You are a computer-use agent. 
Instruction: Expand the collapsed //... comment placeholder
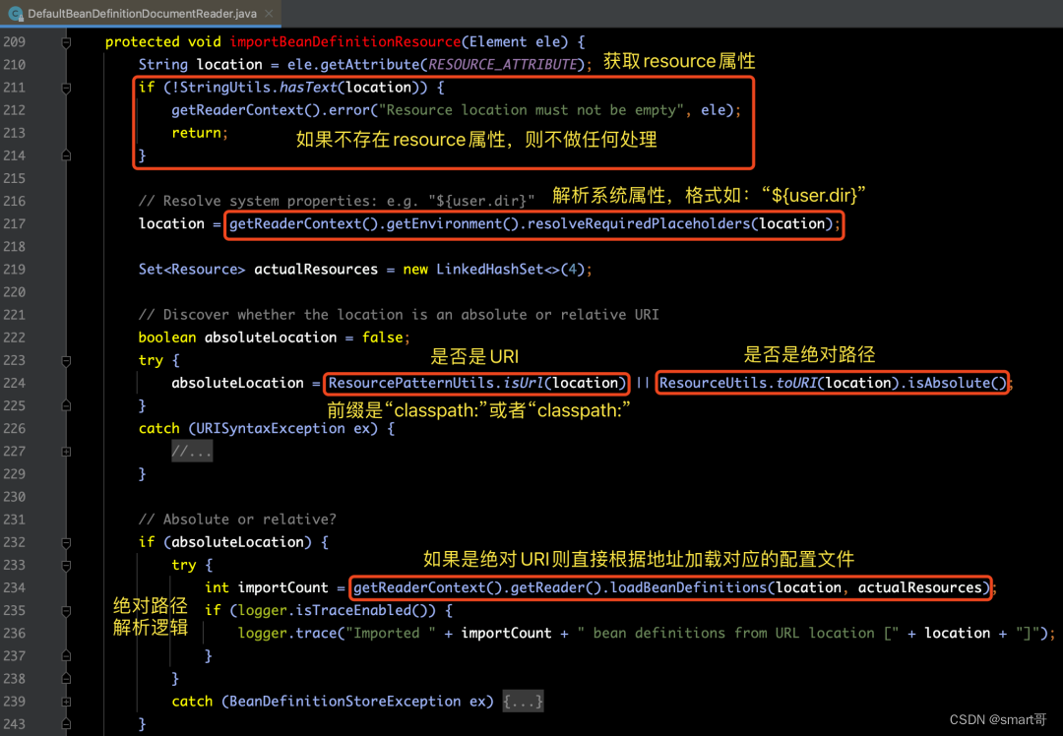point(192,452)
